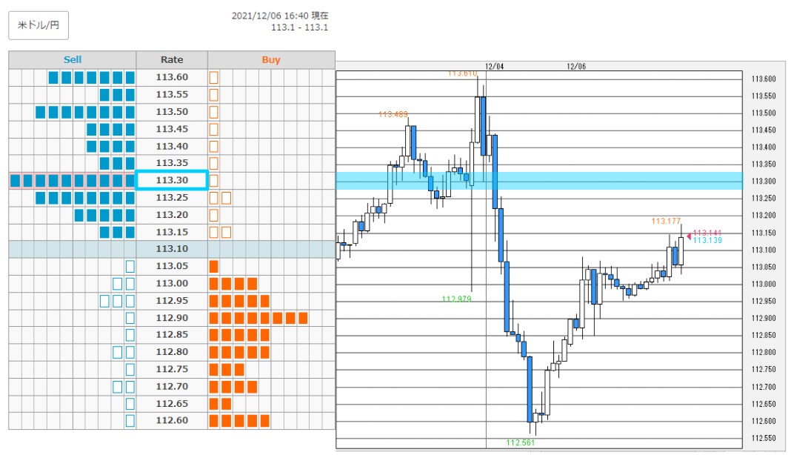Image resolution: width=791 pixels, height=455 pixels.
Task: Click the 113.15 rate row
Action: [172, 232]
